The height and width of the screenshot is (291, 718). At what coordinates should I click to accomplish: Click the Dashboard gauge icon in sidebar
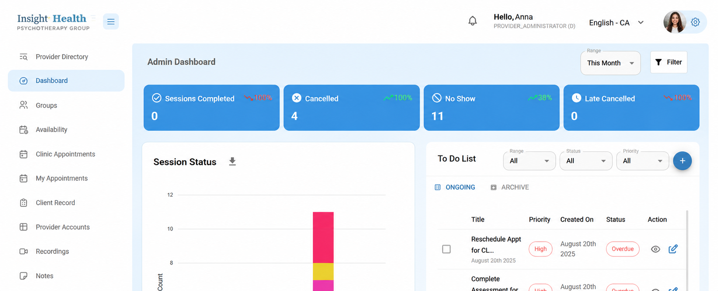pos(23,81)
